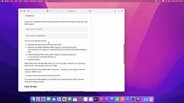Open App Store from the Dock
Screen dimensions: 184x103
(128, 99)
